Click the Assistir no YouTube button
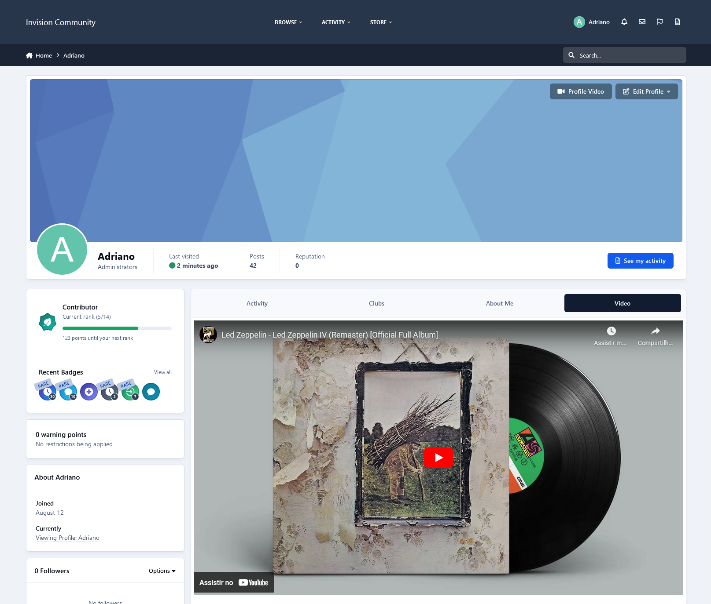711x604 pixels. [x=234, y=582]
